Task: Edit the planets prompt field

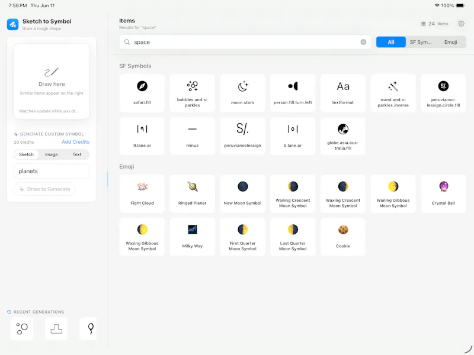Action: tap(52, 171)
